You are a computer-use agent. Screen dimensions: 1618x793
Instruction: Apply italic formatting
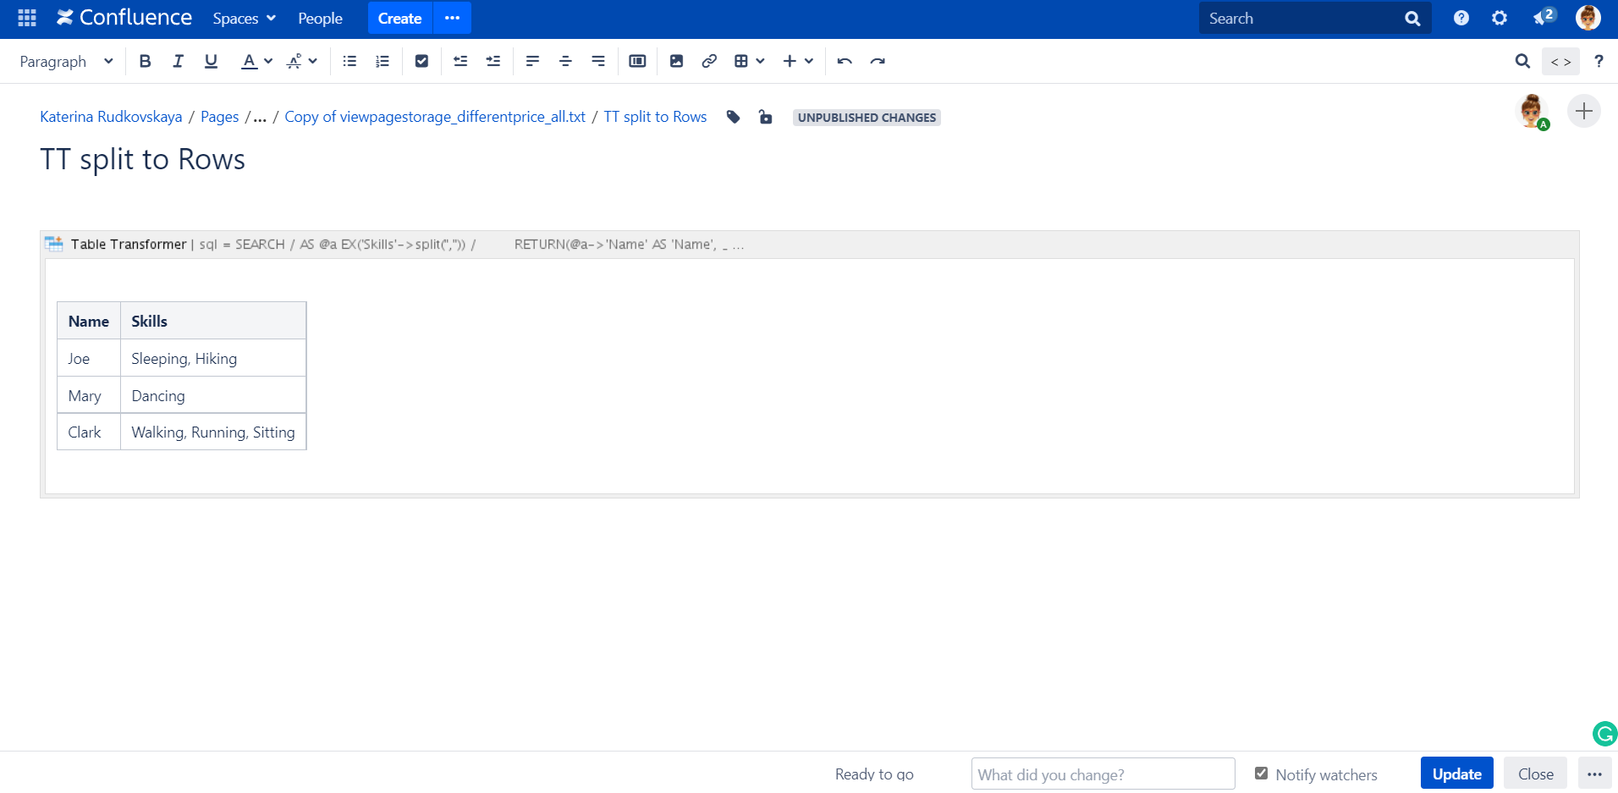click(x=178, y=61)
